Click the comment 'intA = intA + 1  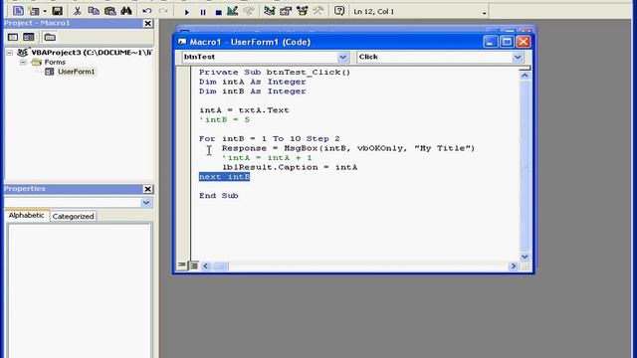(x=267, y=158)
